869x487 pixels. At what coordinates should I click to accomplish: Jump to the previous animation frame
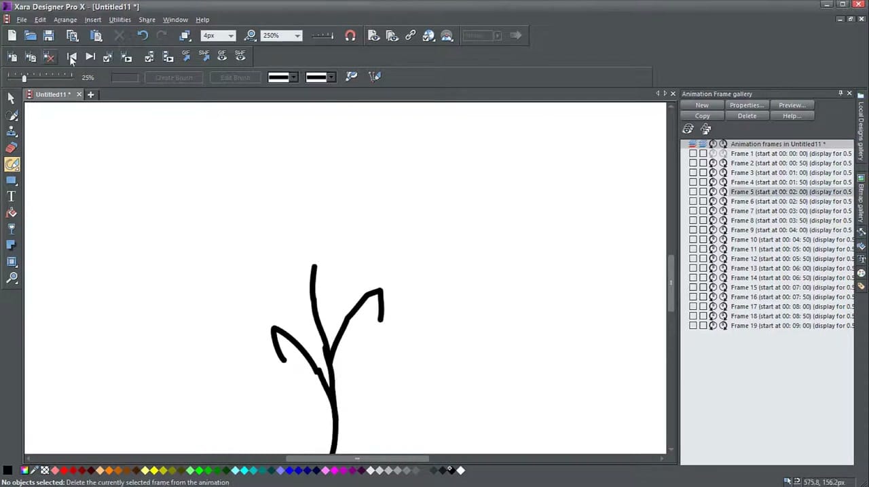coord(73,57)
